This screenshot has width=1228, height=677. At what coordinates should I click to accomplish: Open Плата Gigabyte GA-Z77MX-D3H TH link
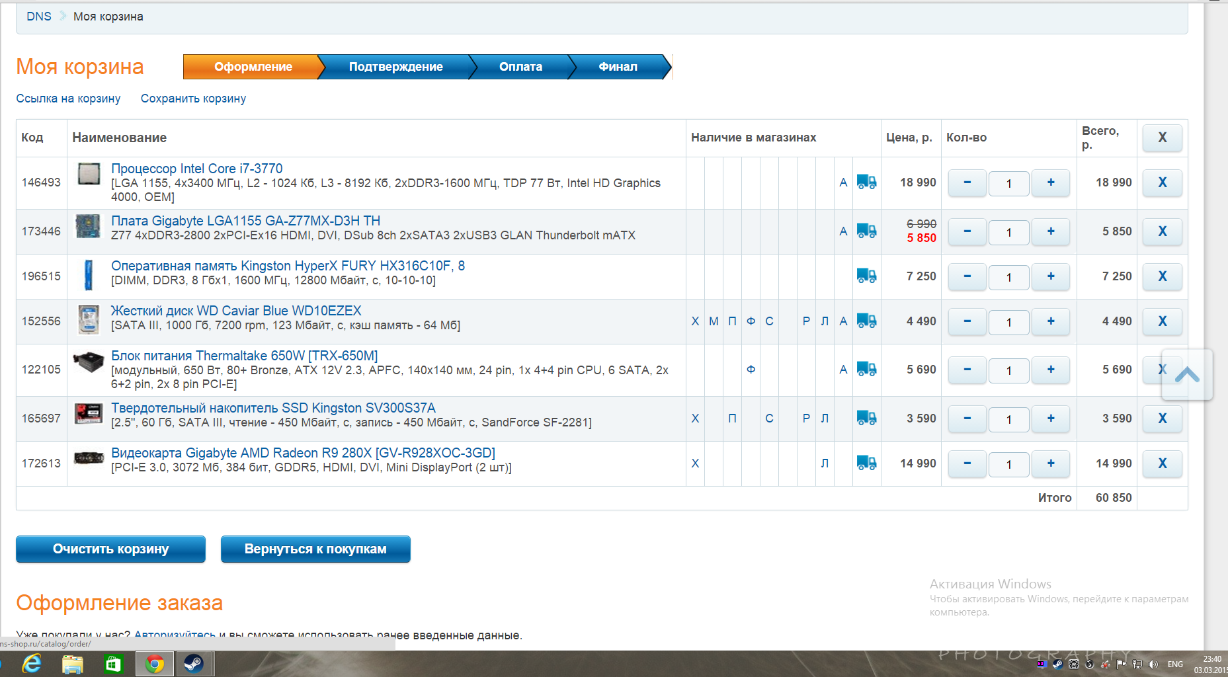coord(245,221)
